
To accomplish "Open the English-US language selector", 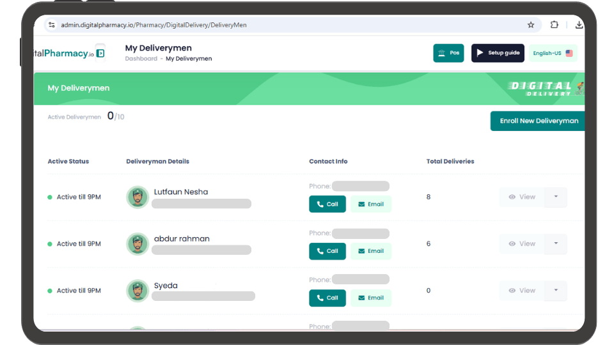I will pyautogui.click(x=553, y=53).
